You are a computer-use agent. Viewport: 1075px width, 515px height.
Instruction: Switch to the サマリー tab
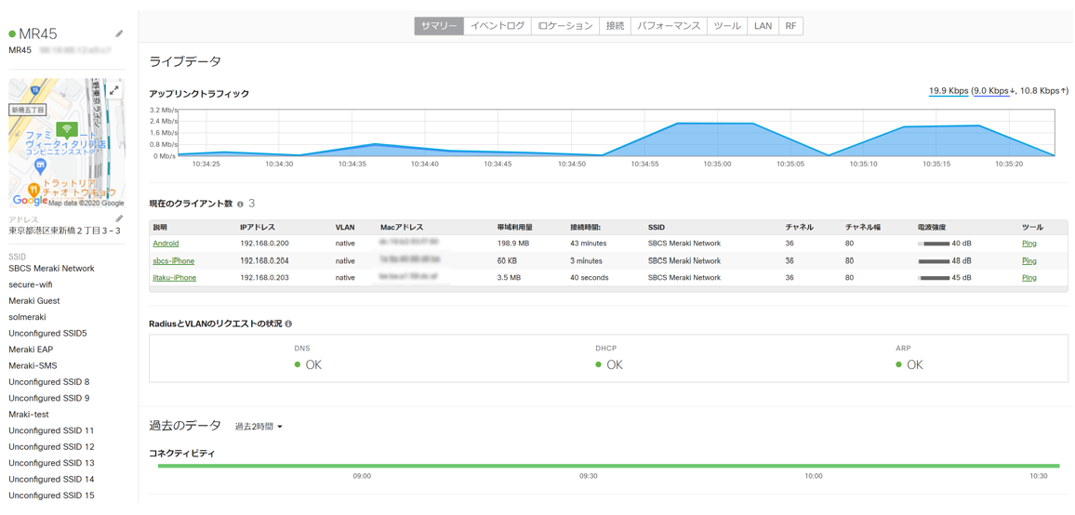(439, 26)
